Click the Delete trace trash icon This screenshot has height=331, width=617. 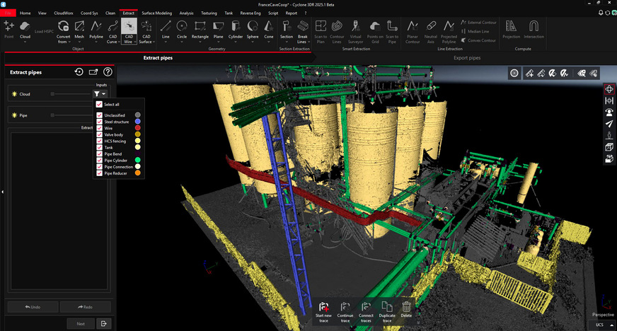click(x=407, y=306)
